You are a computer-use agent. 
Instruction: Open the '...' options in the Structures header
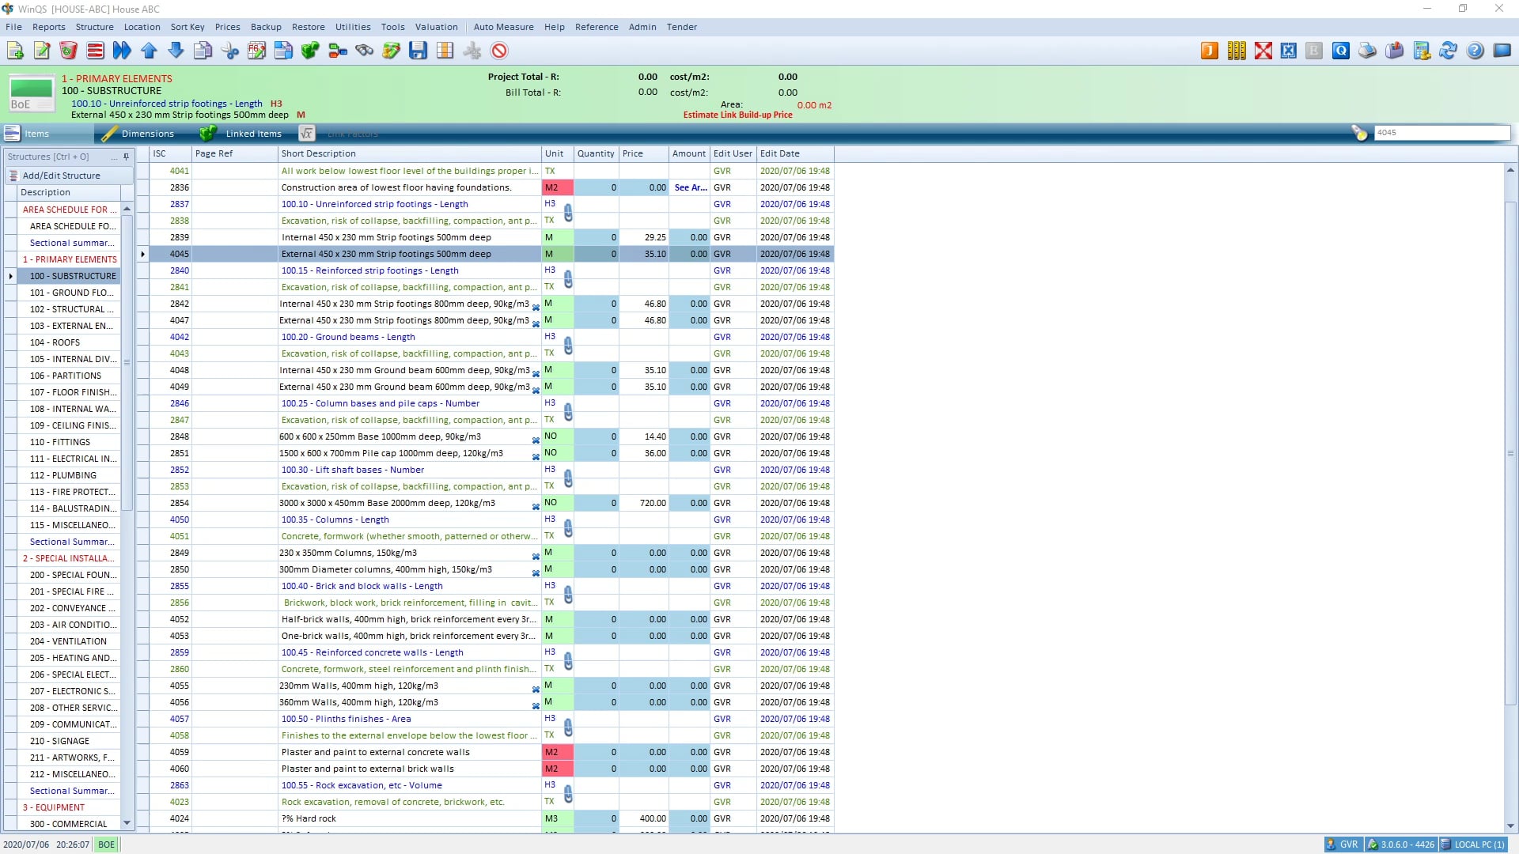[x=113, y=157]
